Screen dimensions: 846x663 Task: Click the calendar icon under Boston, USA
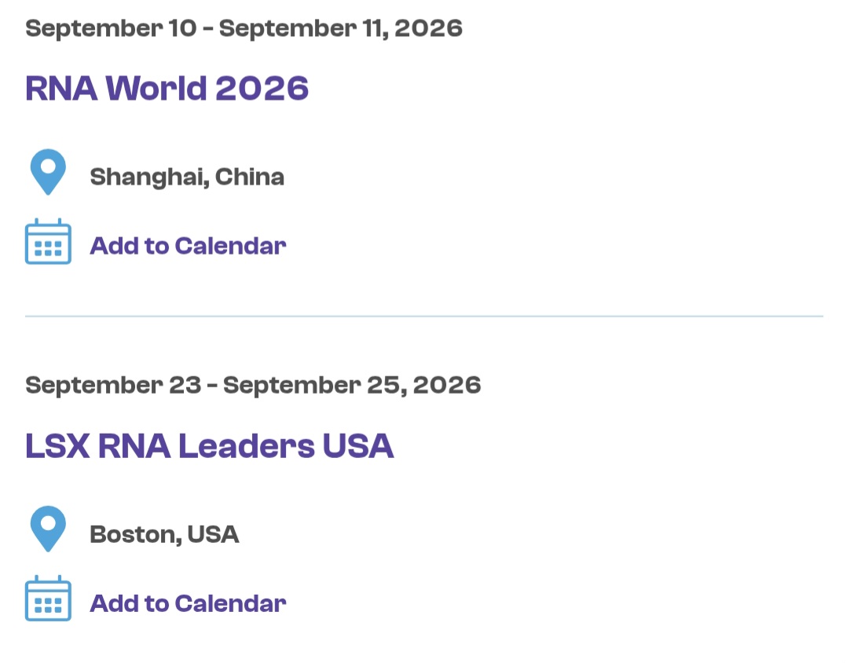(x=48, y=599)
